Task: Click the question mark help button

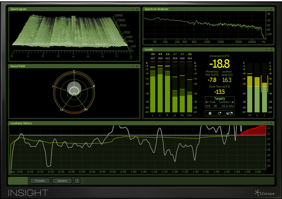Action: (x=77, y=181)
